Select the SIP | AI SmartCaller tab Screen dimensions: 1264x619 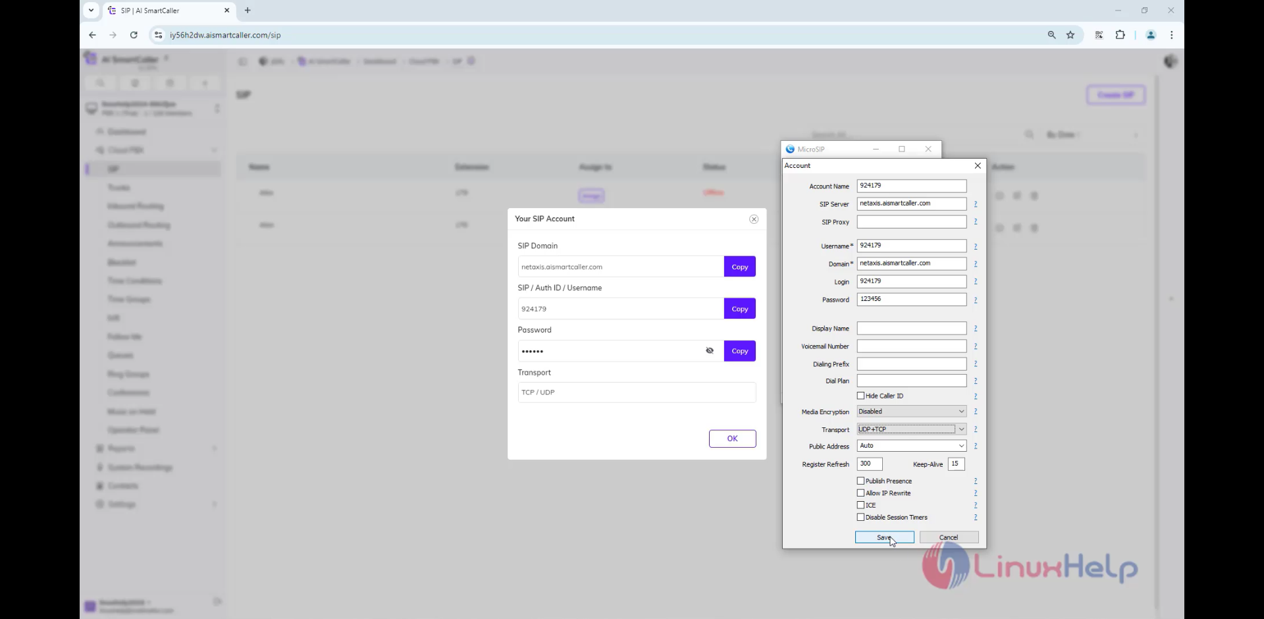point(169,11)
